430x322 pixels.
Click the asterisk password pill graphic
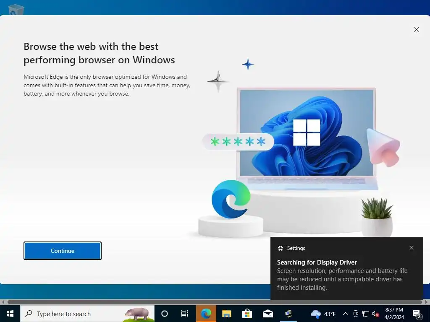(x=238, y=142)
